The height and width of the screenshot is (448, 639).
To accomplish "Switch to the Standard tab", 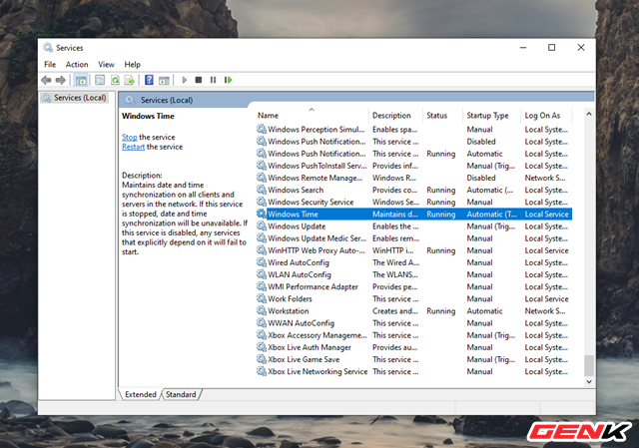I will point(181,394).
